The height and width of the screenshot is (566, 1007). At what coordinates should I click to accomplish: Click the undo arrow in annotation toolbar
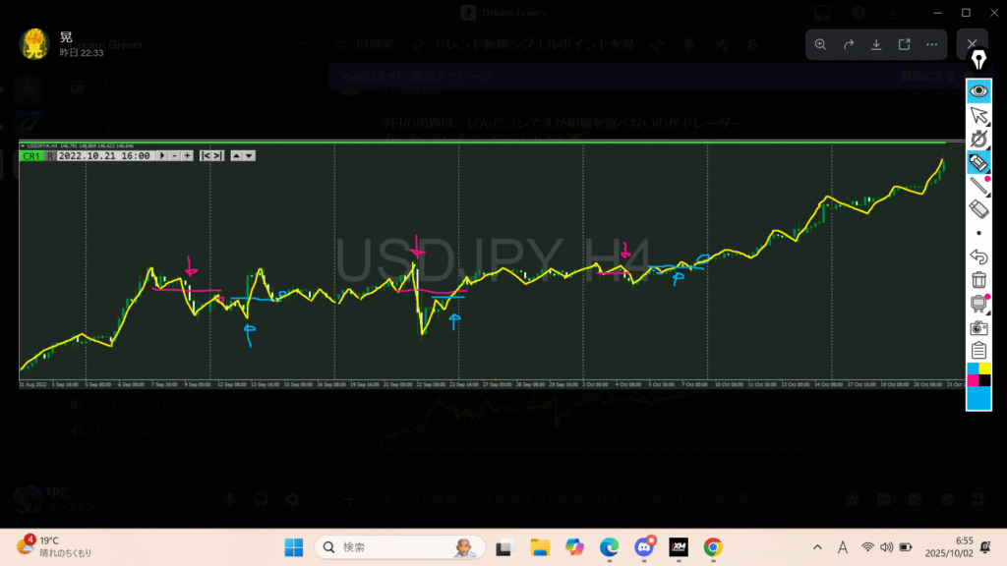(978, 256)
